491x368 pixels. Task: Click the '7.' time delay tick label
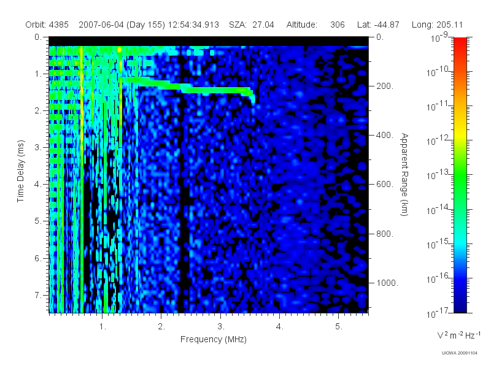pos(38,295)
